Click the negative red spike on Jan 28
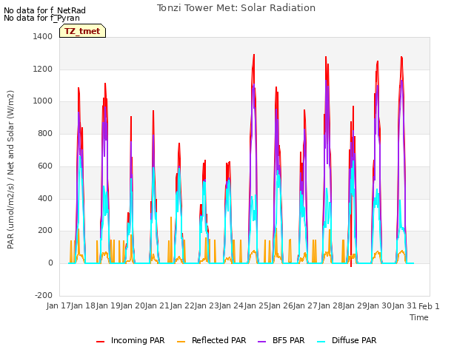Viewport: 474px width, 355px height. pyautogui.click(x=351, y=265)
